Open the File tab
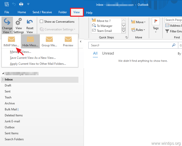This screenshot has height=146, width=182. [x=7, y=12]
